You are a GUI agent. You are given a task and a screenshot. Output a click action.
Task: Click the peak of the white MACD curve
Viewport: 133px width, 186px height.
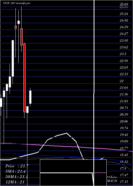[66, 133]
